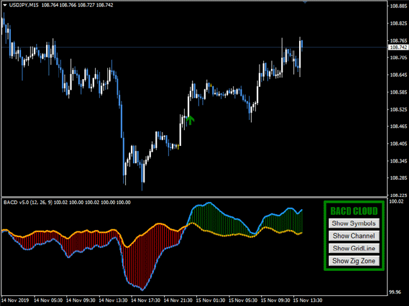Click the 108.405 price scale value

(x=398, y=143)
